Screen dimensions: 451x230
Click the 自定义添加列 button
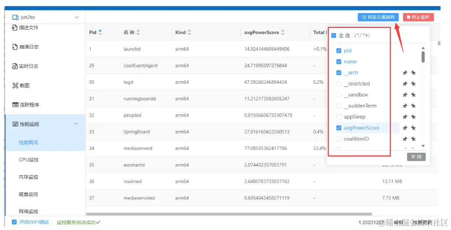378,17
